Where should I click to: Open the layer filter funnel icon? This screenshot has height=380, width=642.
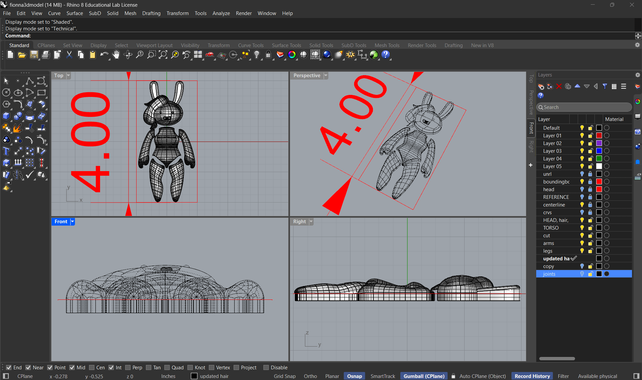coord(605,87)
